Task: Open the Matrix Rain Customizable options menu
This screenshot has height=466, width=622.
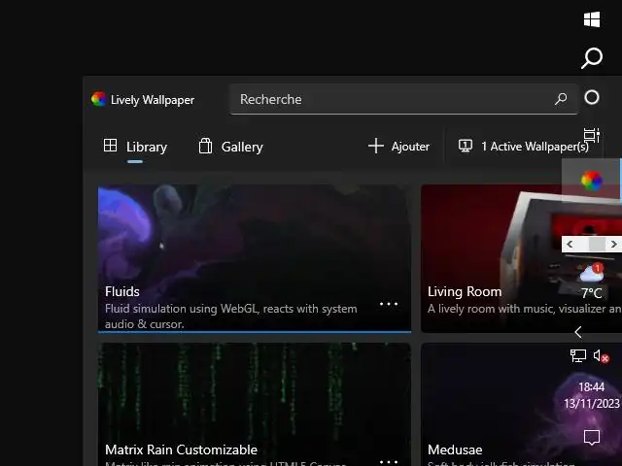Action: pyautogui.click(x=389, y=462)
